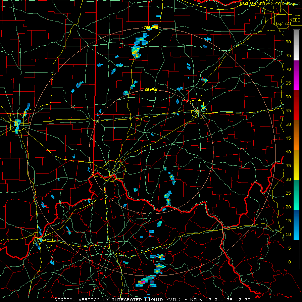Pick the yellow segment of the color bar
Viewport: 302px width, 302px height.
pyautogui.click(x=296, y=165)
